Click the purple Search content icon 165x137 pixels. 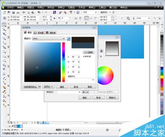(x=54, y=12)
